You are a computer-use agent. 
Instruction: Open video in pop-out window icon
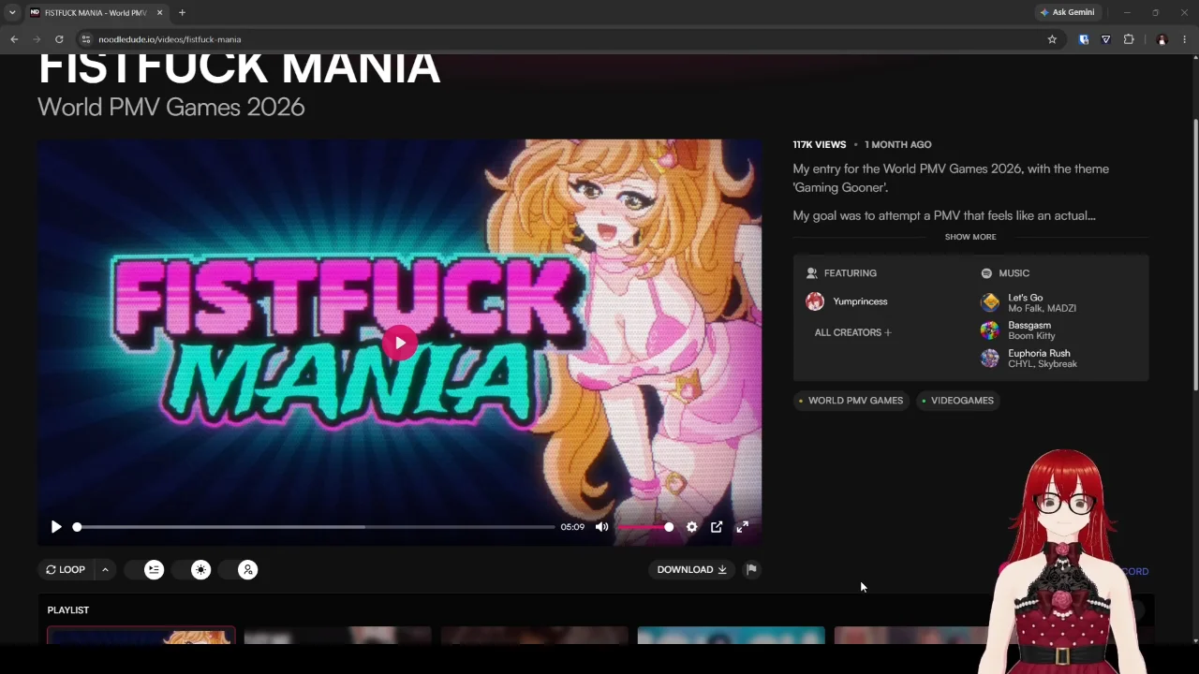717,527
